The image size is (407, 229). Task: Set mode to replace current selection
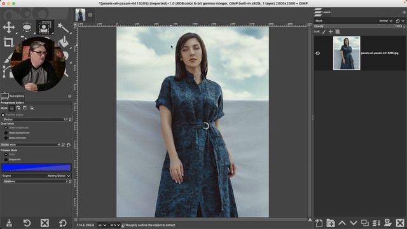tap(11, 108)
